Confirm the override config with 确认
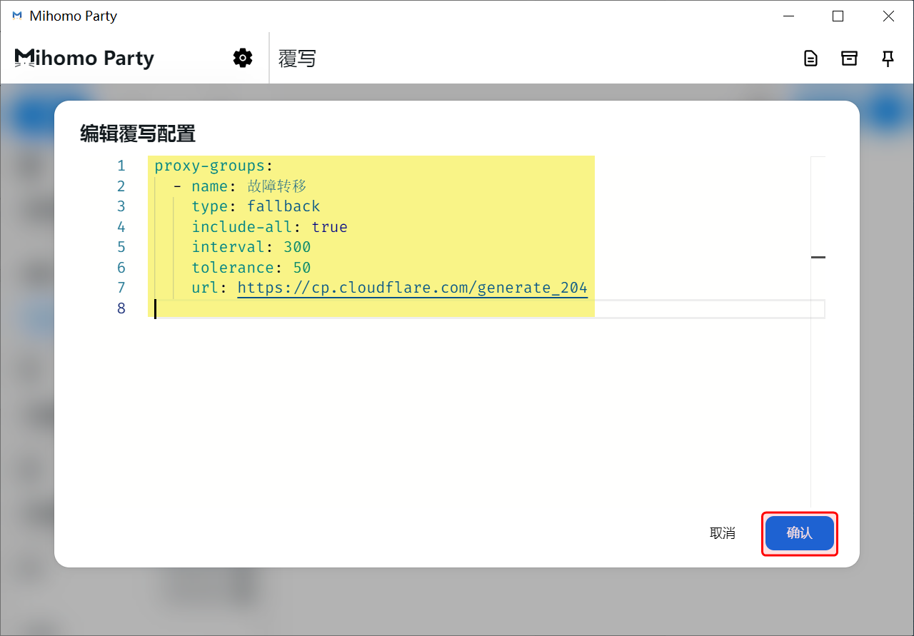 pos(799,533)
